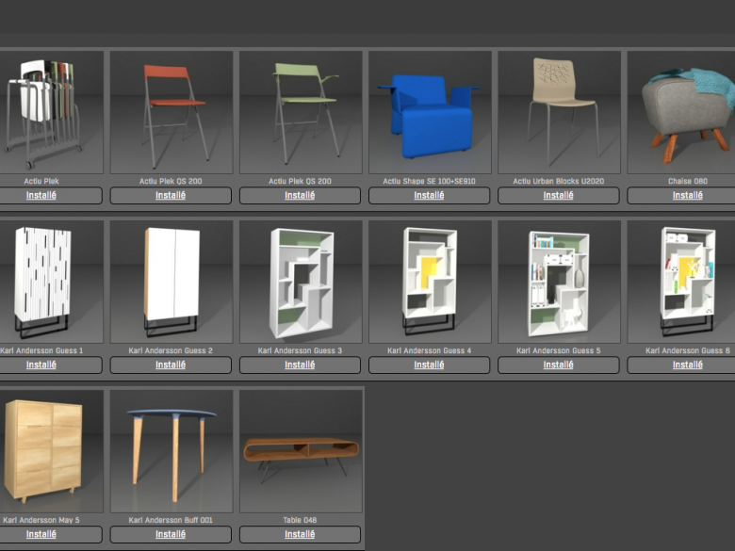Click the "Karl Andersson Guess 1" label
The height and width of the screenshot is (551, 735).
click(x=41, y=350)
